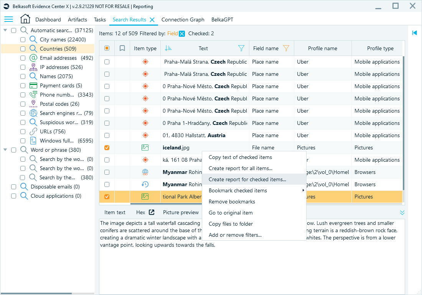Collapse the right panel with the blue arrow icon
This screenshot has width=422, height=295.
(x=415, y=33)
